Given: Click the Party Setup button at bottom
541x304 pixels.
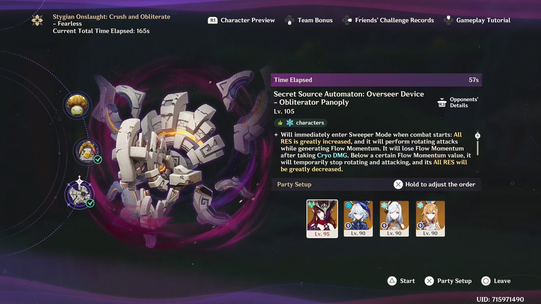Looking at the screenshot, I should [x=454, y=281].
